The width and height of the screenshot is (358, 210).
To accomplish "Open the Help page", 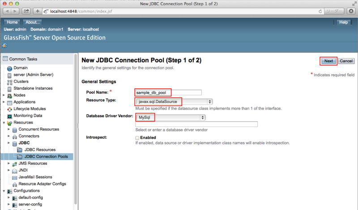I will 343,22.
